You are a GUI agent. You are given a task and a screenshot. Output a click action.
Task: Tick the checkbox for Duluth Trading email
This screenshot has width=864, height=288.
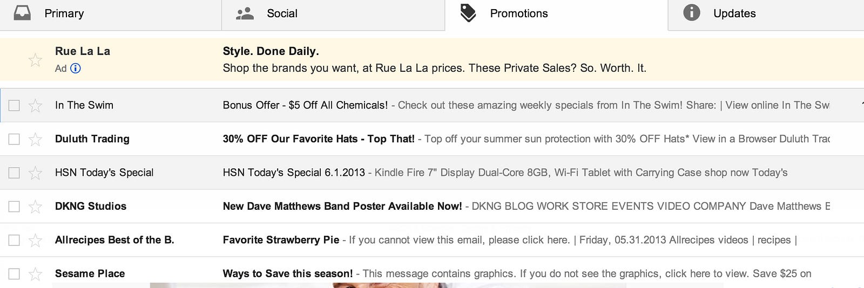[x=14, y=139]
